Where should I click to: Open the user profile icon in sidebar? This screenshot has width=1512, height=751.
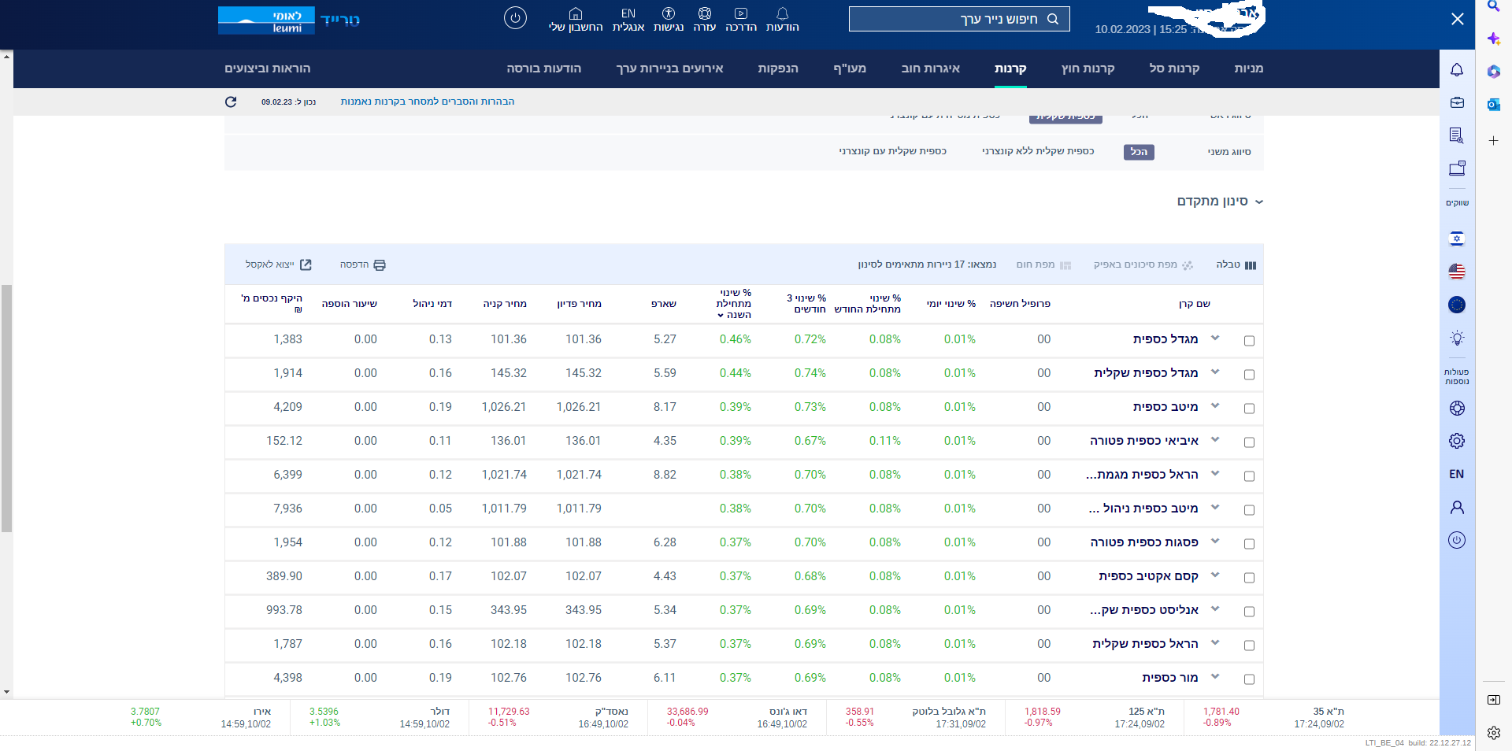point(1457,507)
